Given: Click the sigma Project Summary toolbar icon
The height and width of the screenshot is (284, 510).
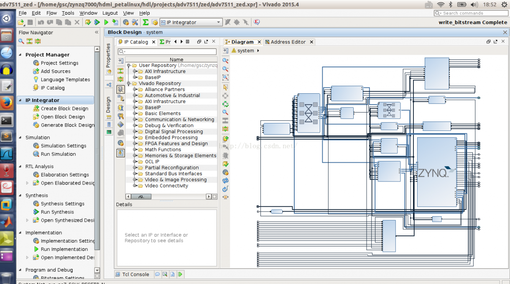Looking at the screenshot, I should [145, 22].
